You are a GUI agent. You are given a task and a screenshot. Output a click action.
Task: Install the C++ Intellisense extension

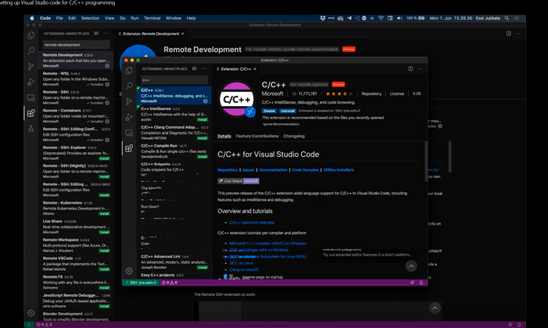[202, 119]
